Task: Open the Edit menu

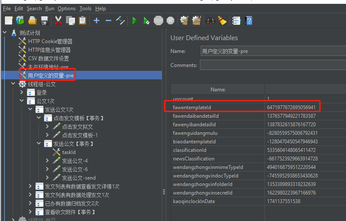Action: tap(19, 9)
